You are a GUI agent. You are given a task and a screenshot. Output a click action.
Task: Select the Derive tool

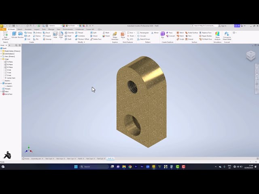[37, 36]
